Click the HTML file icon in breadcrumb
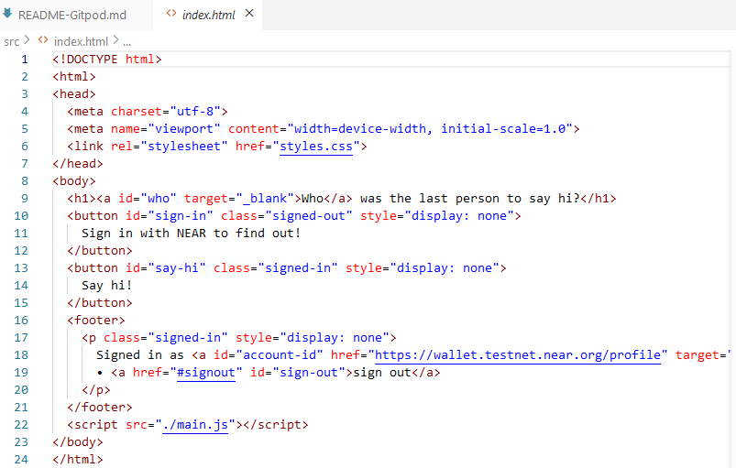The height and width of the screenshot is (468, 736). [x=43, y=41]
